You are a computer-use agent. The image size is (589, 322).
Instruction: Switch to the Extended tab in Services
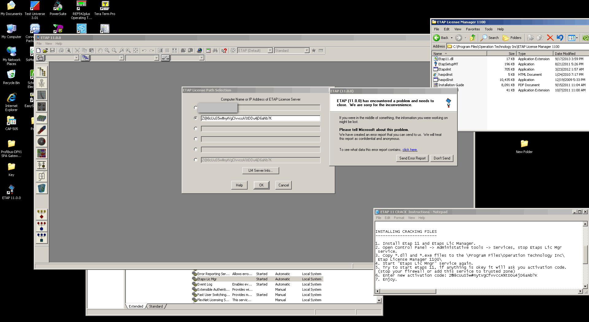click(136, 306)
